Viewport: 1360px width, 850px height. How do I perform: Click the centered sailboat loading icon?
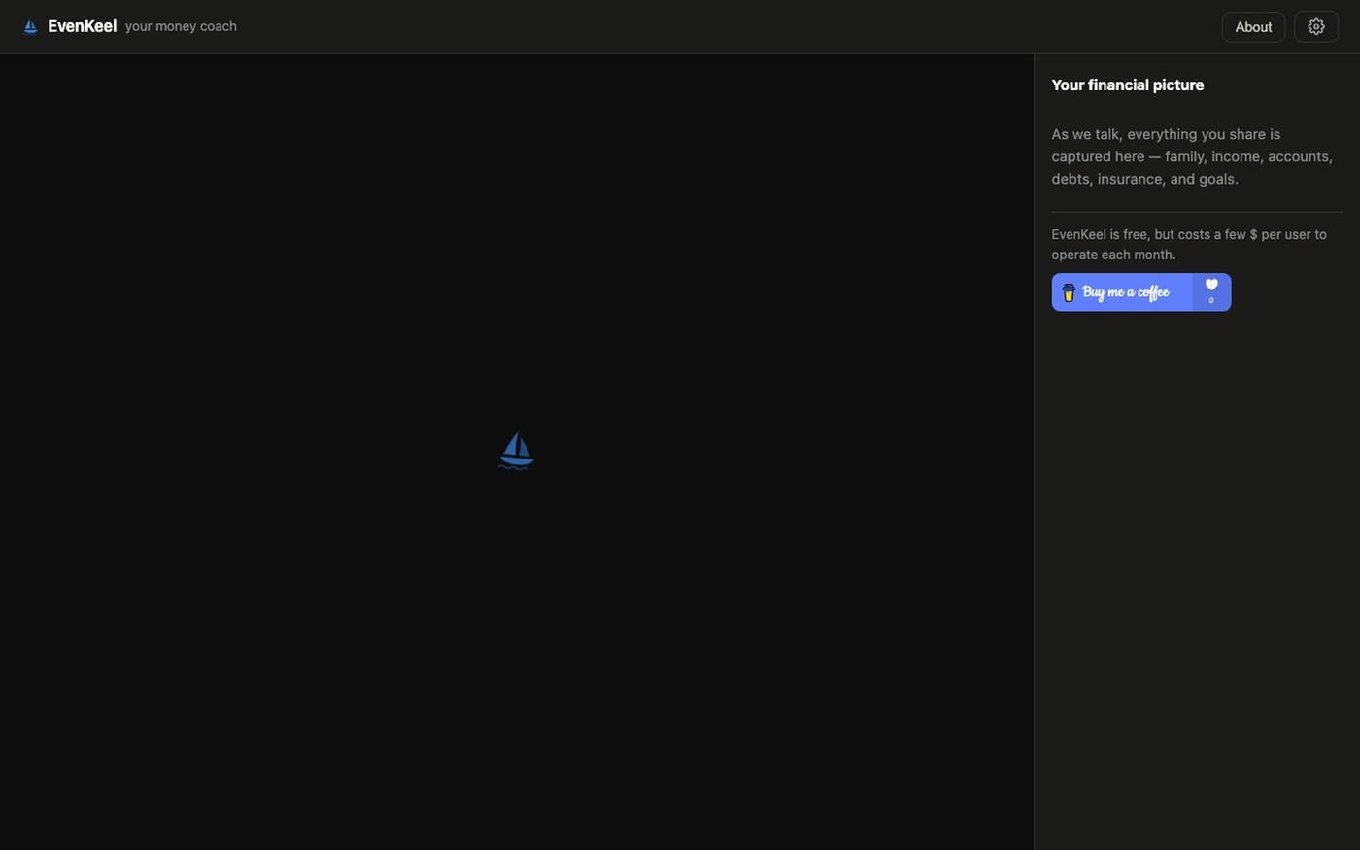click(x=516, y=452)
